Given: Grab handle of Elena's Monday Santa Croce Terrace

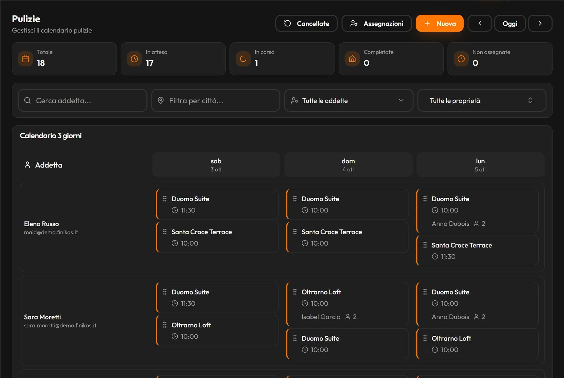Looking at the screenshot, I should click(425, 245).
